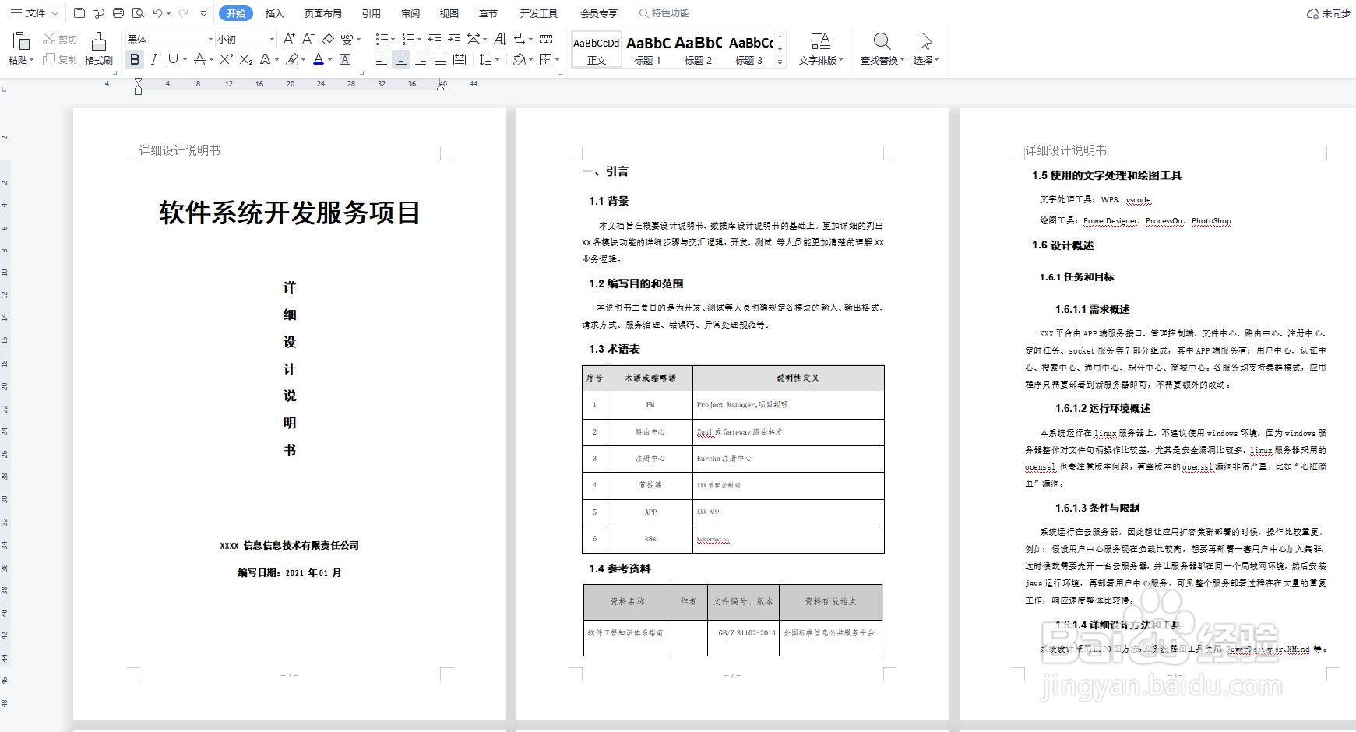1356x732 pixels.
Task: Switch to the 审阅 tab
Action: click(x=410, y=13)
